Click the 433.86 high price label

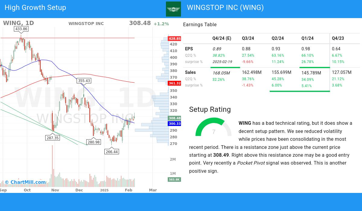[21, 29]
